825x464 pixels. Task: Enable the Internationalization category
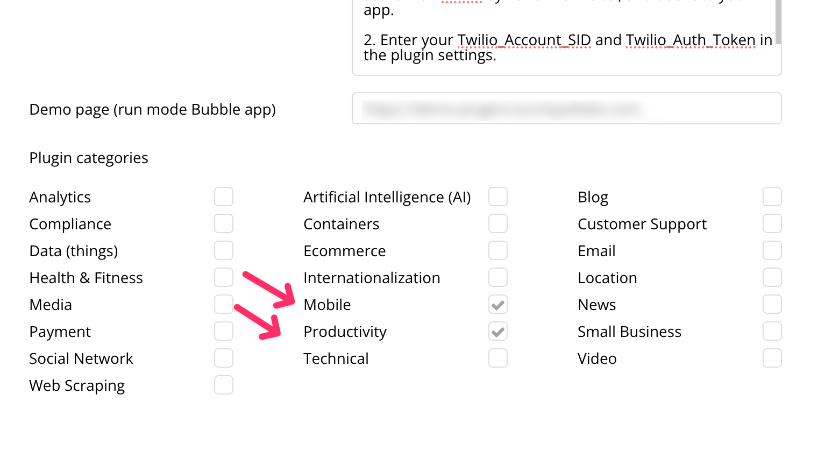pos(498,277)
